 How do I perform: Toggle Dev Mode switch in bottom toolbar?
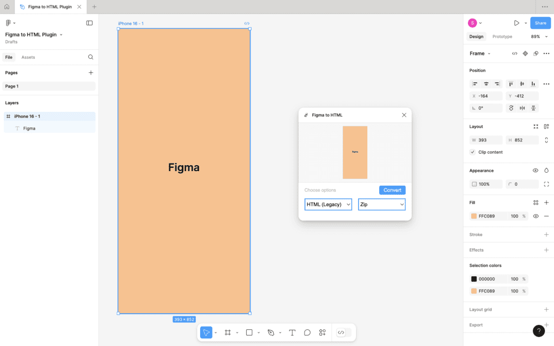[x=344, y=333]
